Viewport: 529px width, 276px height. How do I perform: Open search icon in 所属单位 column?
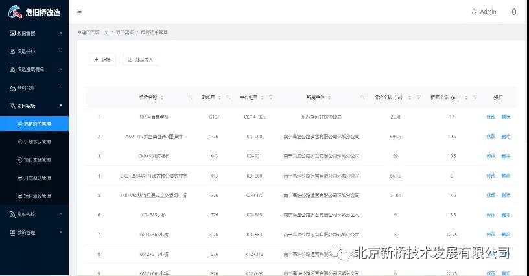(x=362, y=97)
